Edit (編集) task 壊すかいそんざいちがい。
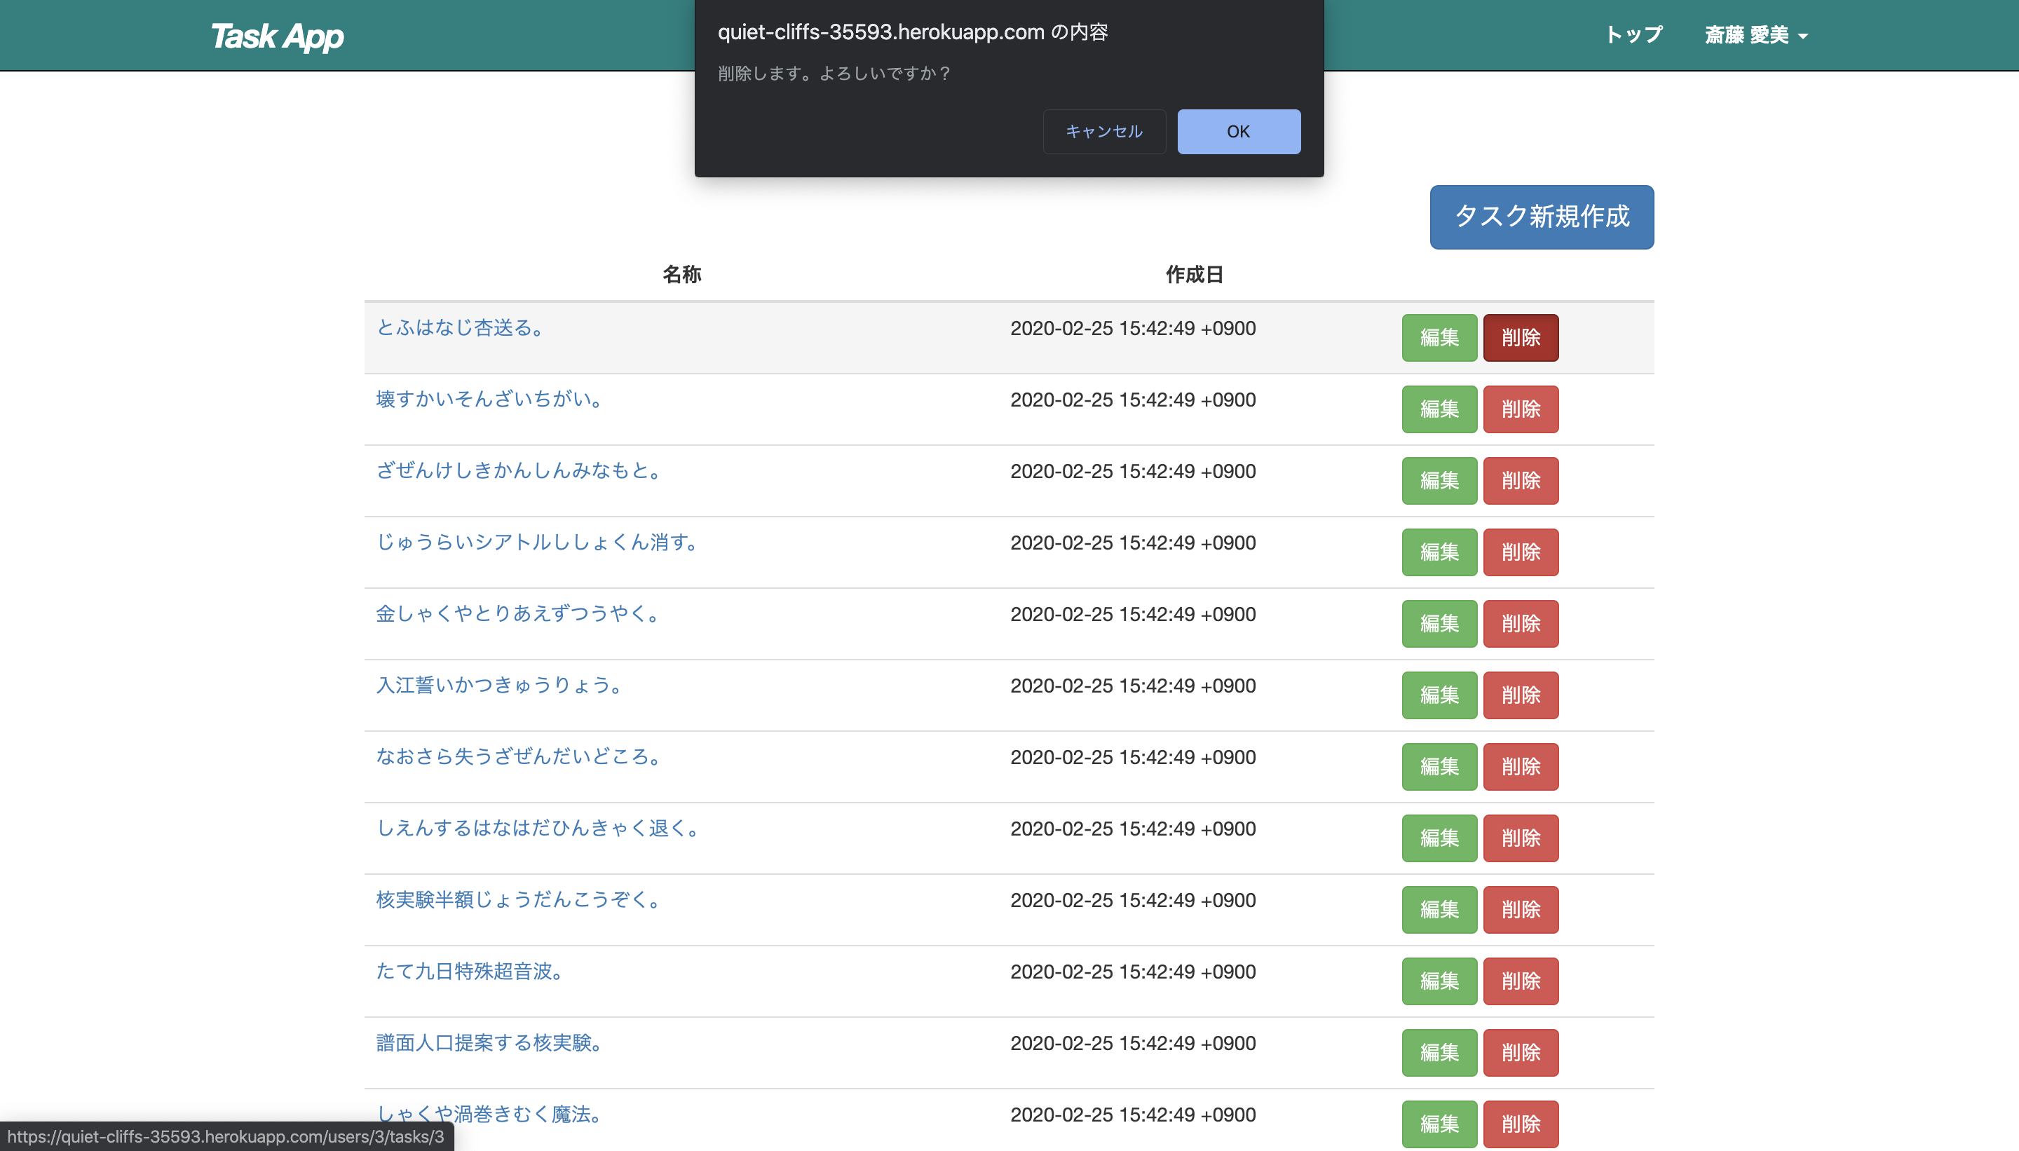Screen dimensions: 2019x1151 1439,409
